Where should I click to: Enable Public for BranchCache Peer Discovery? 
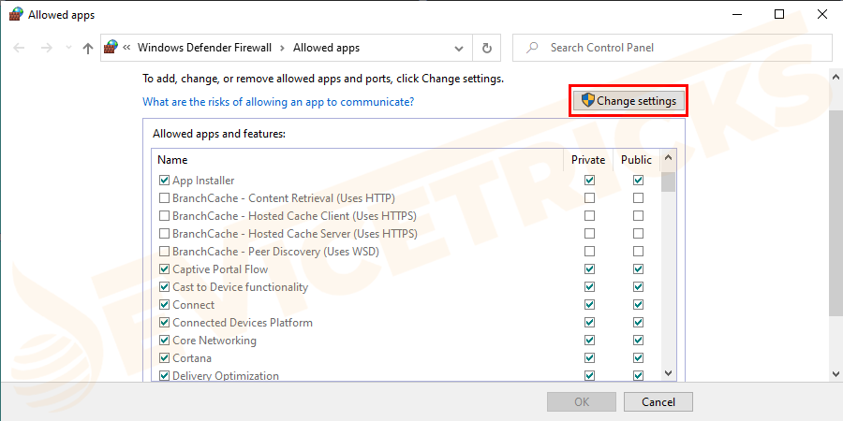pos(638,252)
